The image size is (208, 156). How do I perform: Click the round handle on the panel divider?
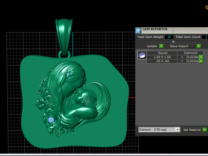tap(173, 42)
